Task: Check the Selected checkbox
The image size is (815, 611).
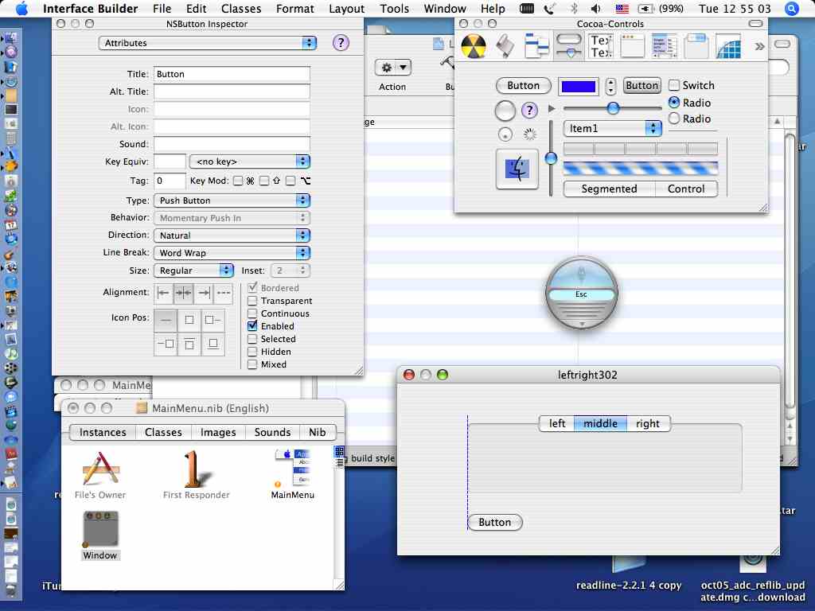Action: click(252, 339)
